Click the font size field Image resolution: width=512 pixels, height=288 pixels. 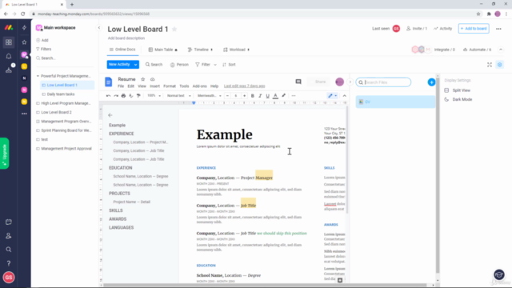point(236,96)
